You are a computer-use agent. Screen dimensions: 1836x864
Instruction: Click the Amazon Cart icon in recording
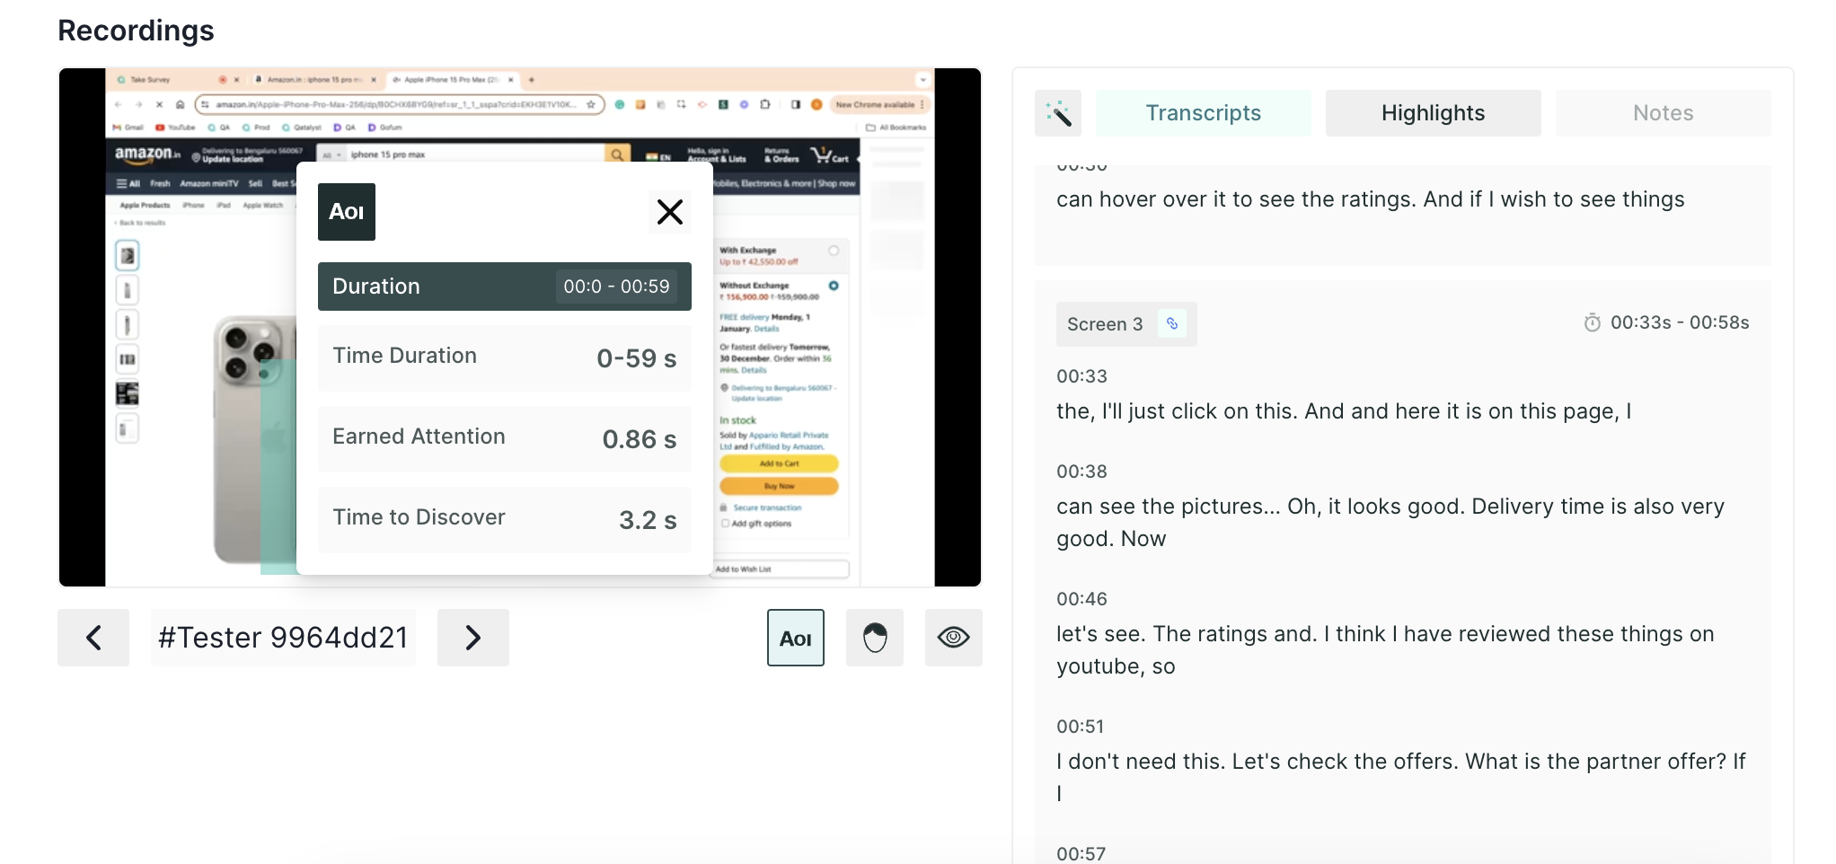830,154
